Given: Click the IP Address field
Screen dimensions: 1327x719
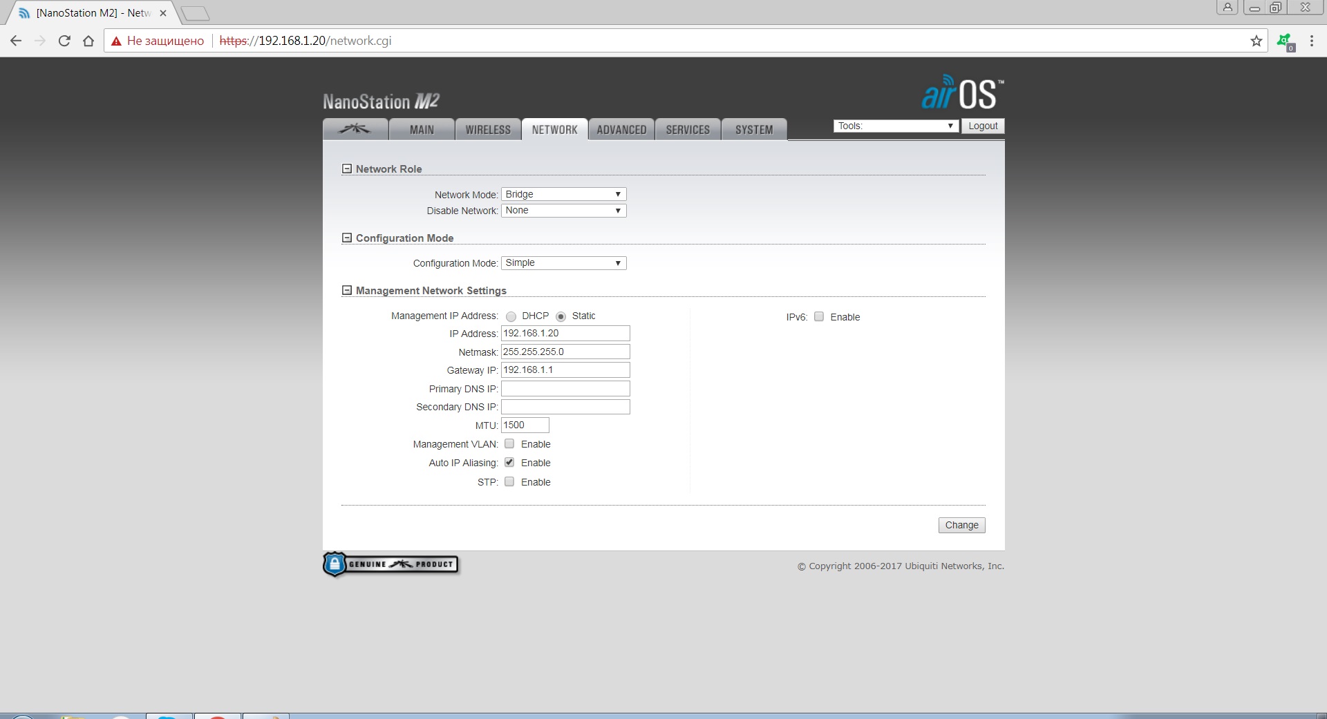Looking at the screenshot, I should [565, 333].
